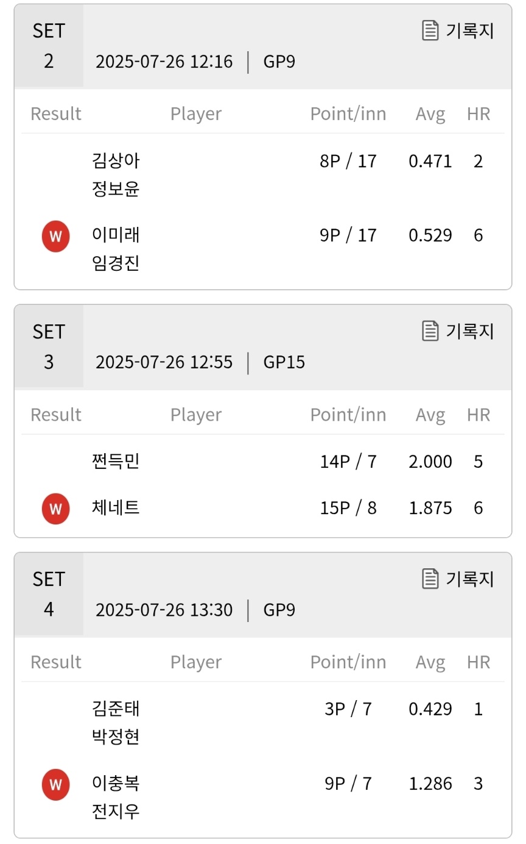Image resolution: width=526 pixels, height=844 pixels.
Task: Click the HR column header in SET 4
Action: point(479,662)
